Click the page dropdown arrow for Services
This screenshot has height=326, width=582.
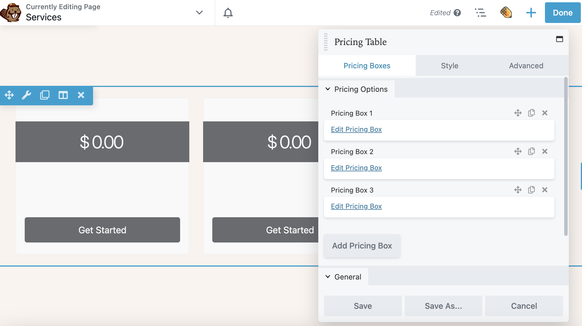coord(200,12)
